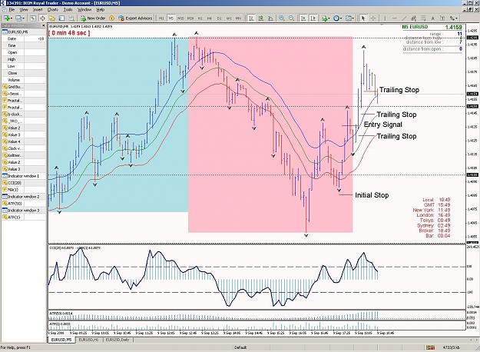Switch chart to D1 timeframe
The image size is (480, 352).
click(219, 18)
